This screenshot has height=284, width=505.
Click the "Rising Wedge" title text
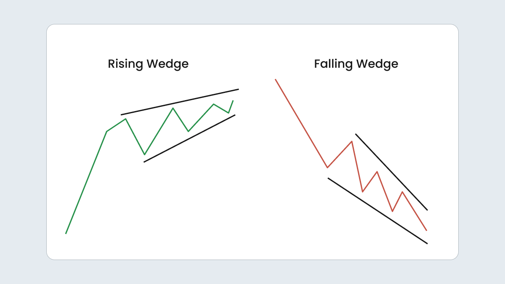coord(148,64)
